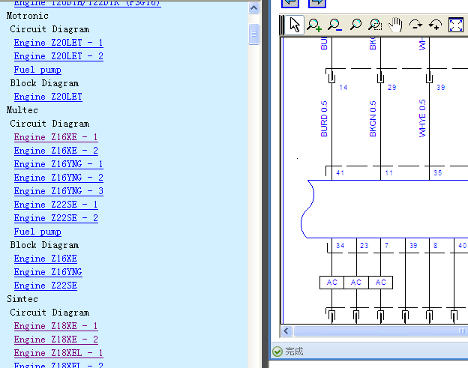Open Engine Z22SE block diagram link
The height and width of the screenshot is (368, 468).
pos(45,286)
